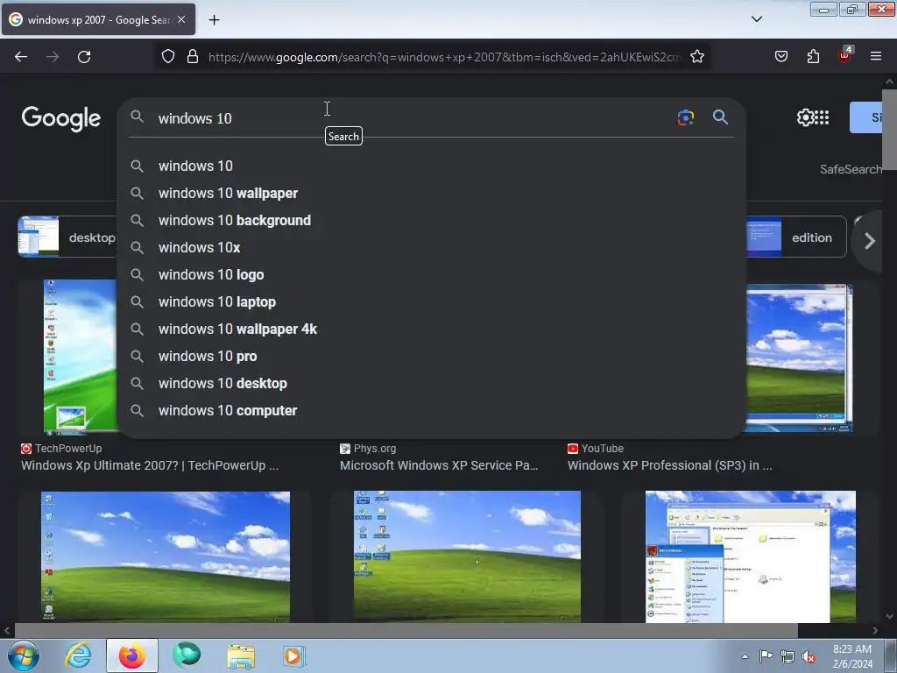Screen dimensions: 897x673
Task: Click the site security padlock icon
Action: tap(193, 56)
